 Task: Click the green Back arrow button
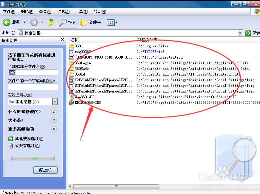[x=7, y=22]
